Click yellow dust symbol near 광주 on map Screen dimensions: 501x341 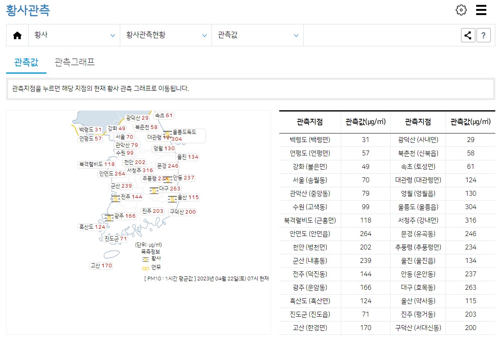click(109, 218)
